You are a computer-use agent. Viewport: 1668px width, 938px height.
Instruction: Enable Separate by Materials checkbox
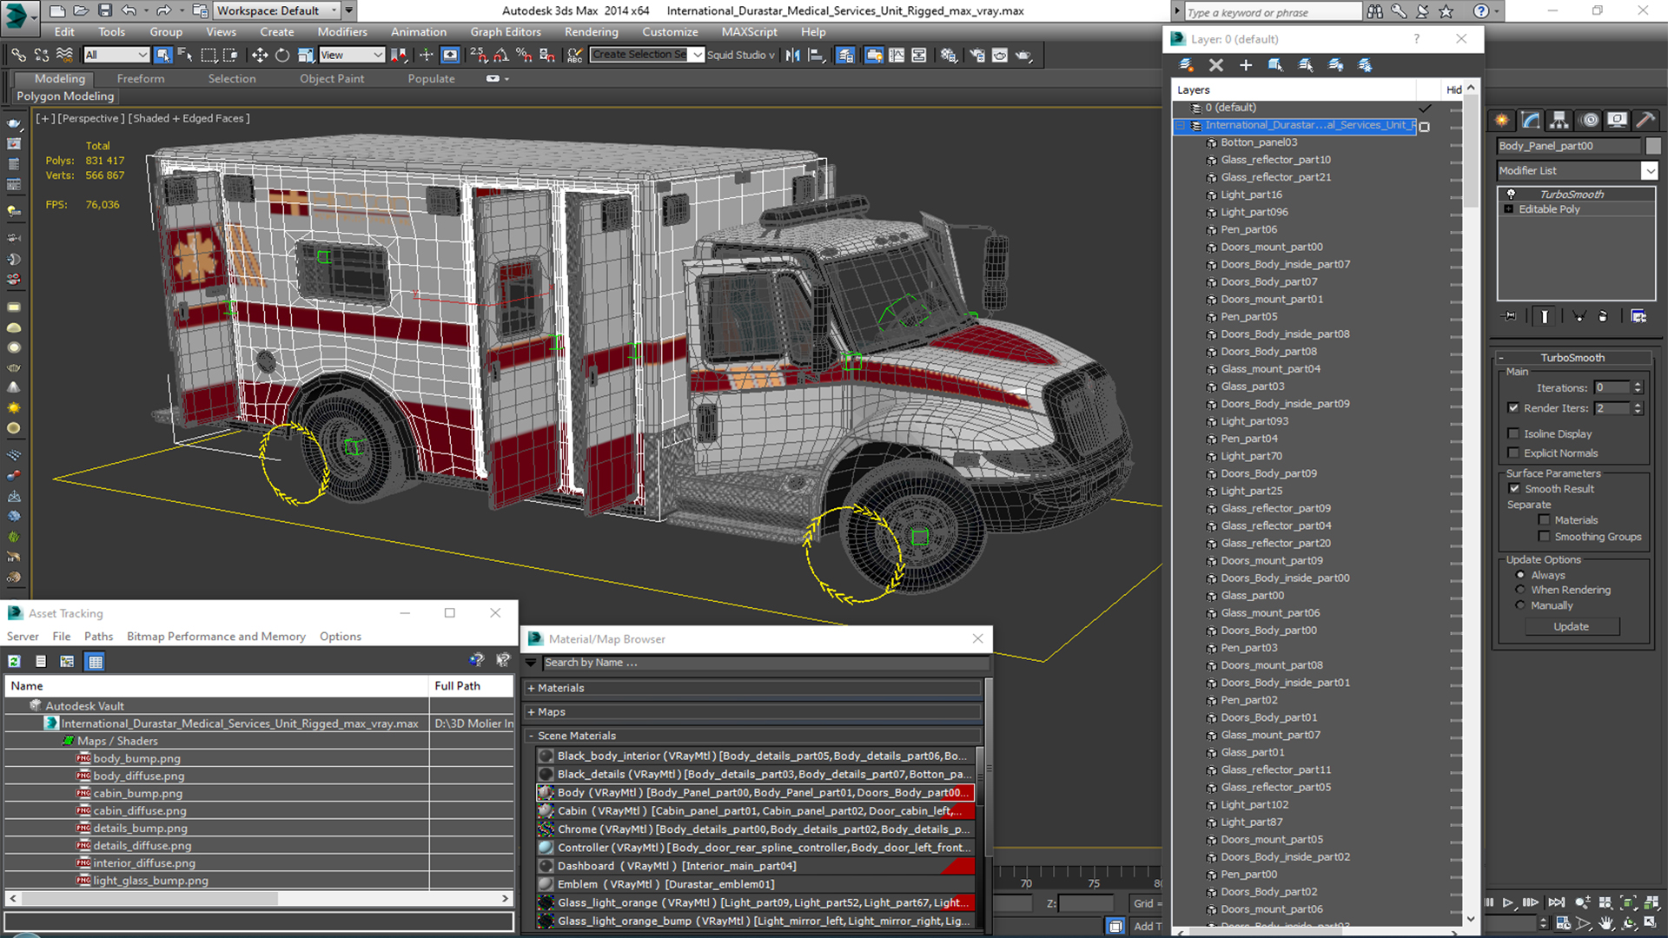(x=1544, y=520)
